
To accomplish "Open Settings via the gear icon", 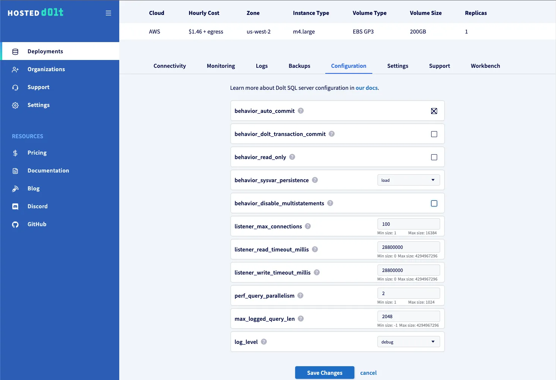I will tap(15, 105).
